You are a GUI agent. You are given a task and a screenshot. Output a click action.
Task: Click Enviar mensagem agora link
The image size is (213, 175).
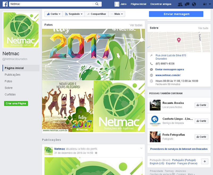coord(170,69)
